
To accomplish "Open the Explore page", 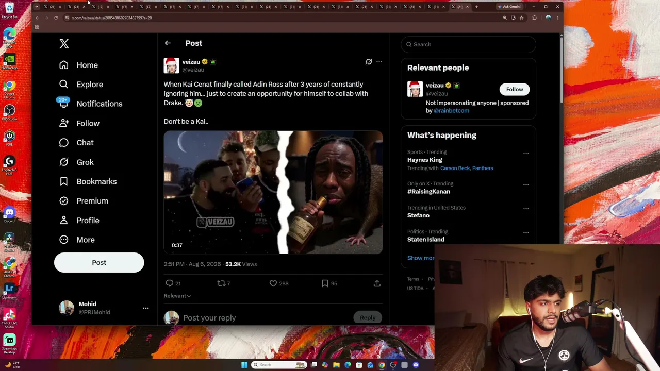I will 81,85.
